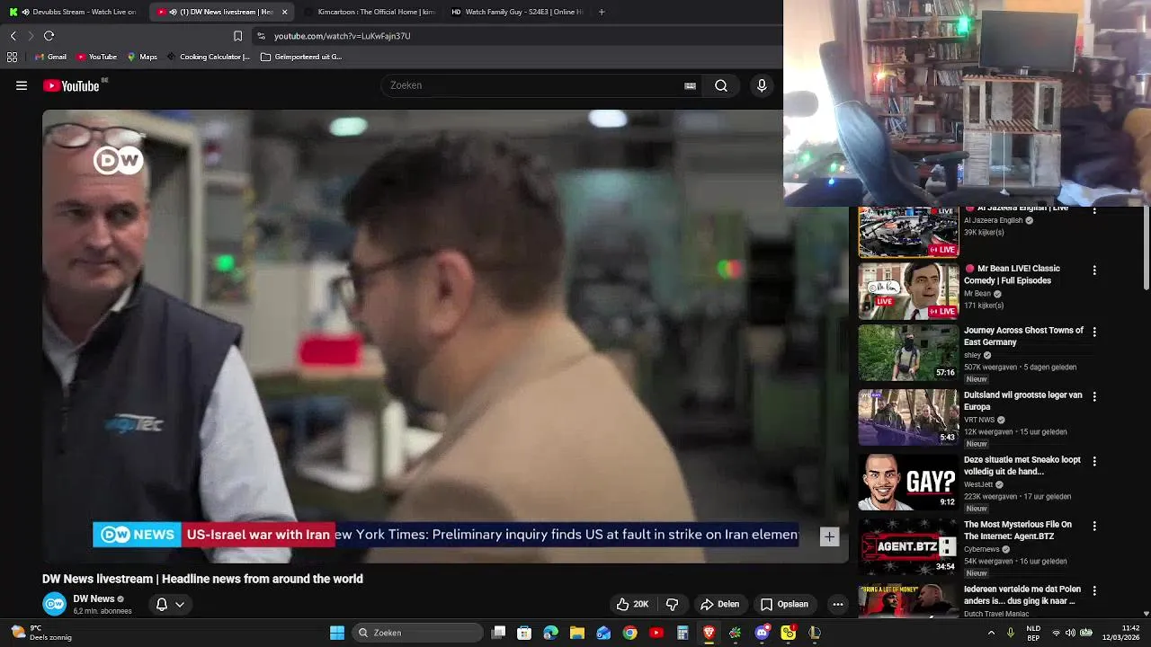
Task: Open Journey Across Ghost Towns of East Germany
Action: 1023,336
